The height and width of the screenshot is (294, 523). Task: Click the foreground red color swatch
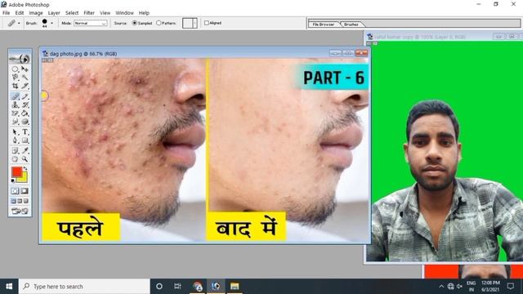pyautogui.click(x=16, y=172)
